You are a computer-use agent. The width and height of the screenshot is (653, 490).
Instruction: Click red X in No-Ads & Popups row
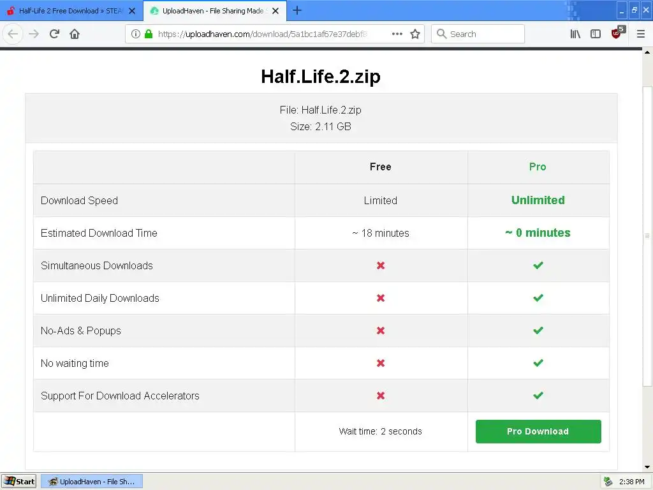coord(380,330)
